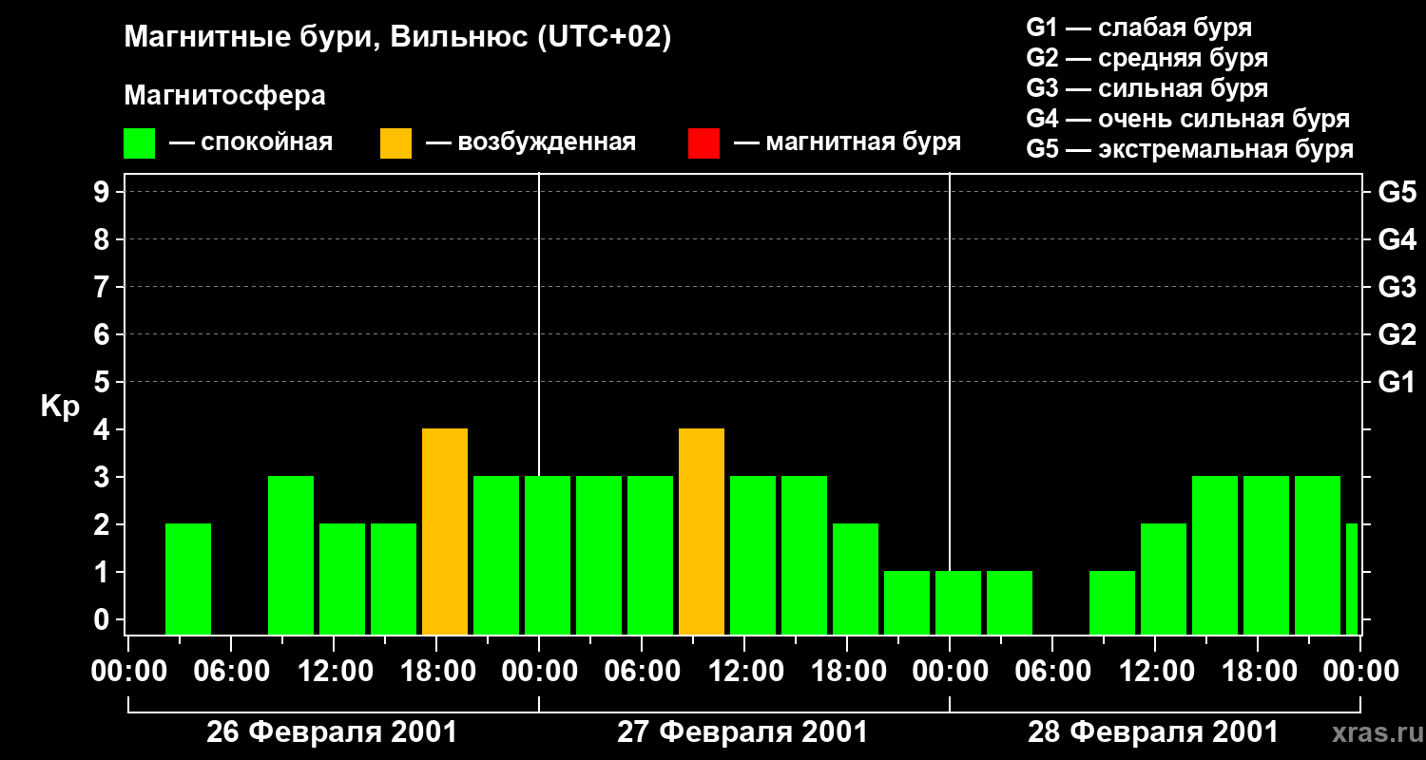Click the '8' value on the Kp axis
This screenshot has width=1426, height=760.
click(x=104, y=239)
